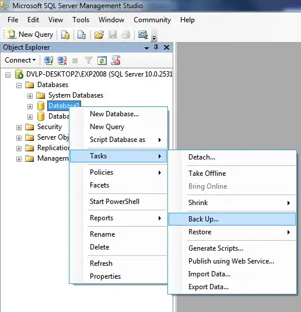The width and height of the screenshot is (301, 312).
Task: Click the Open File folder icon
Action: pyautogui.click(x=99, y=34)
